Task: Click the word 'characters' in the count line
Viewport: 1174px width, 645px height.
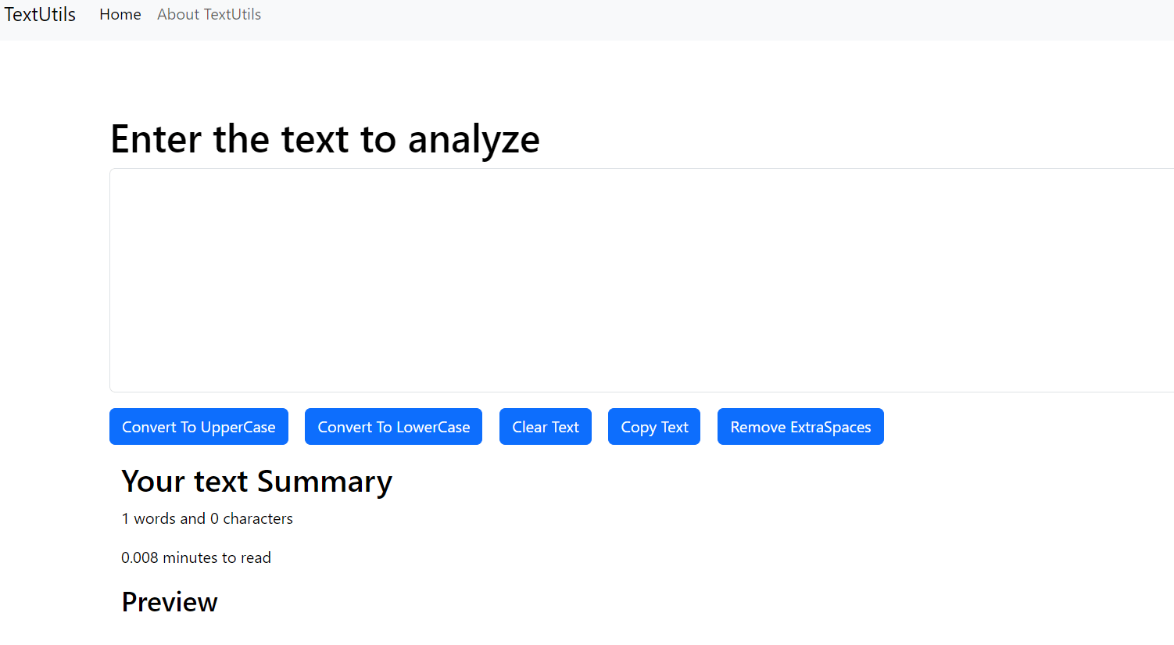Action: coord(258,518)
